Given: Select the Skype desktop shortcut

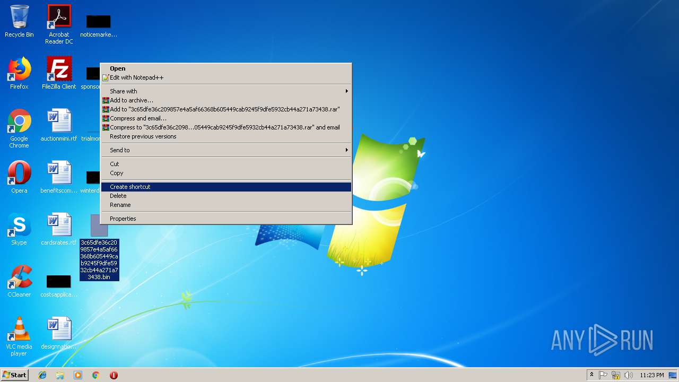Looking at the screenshot, I should pyautogui.click(x=19, y=229).
